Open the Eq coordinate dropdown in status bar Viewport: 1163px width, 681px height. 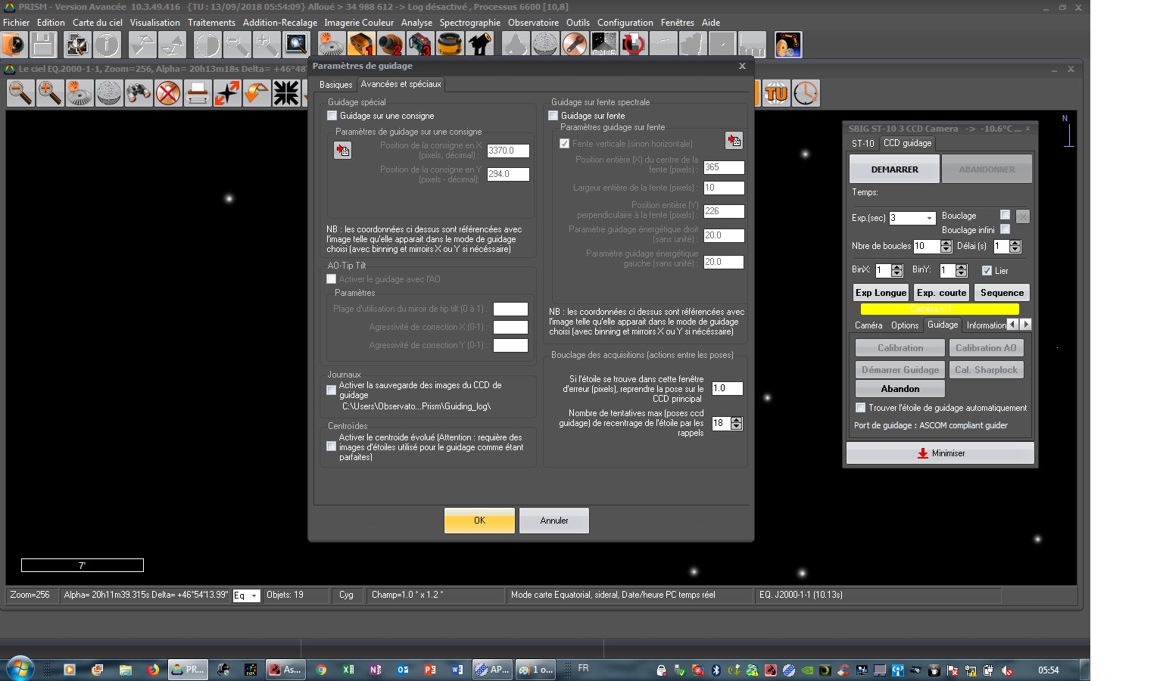coord(254,596)
